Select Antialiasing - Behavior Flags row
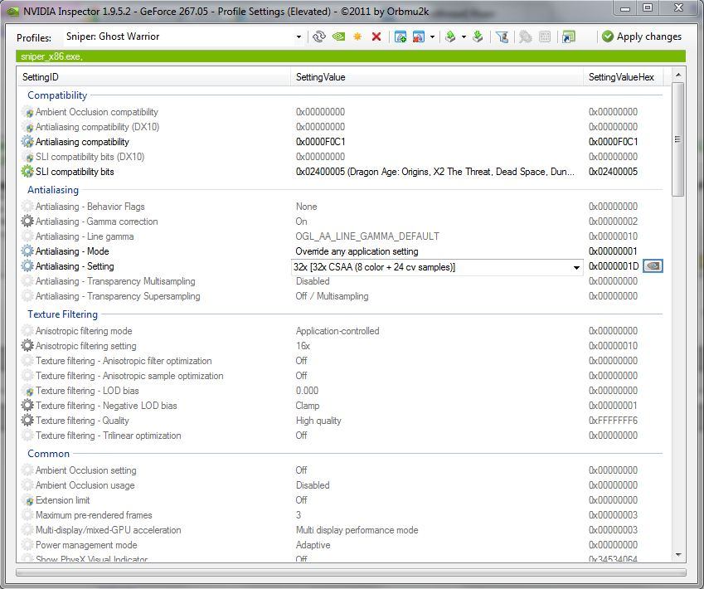Viewport: 704px width, 589px height. [342, 207]
